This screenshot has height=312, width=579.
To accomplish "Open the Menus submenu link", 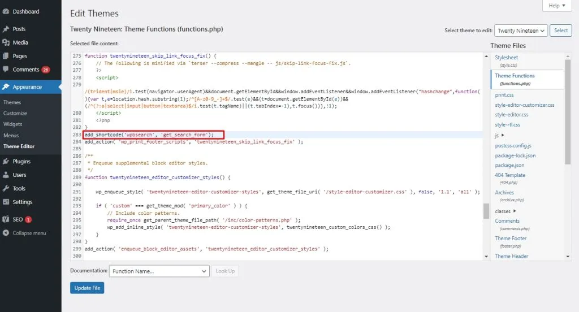I will point(11,136).
